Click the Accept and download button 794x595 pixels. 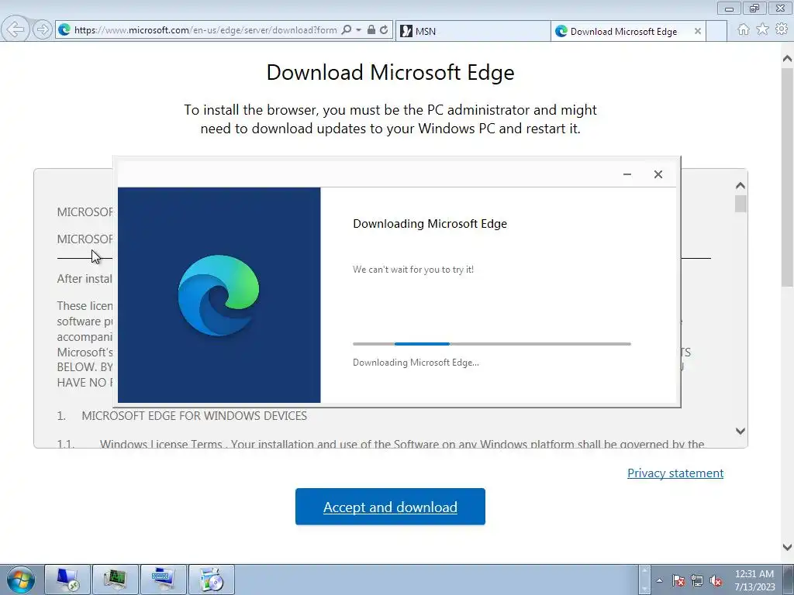click(x=390, y=507)
